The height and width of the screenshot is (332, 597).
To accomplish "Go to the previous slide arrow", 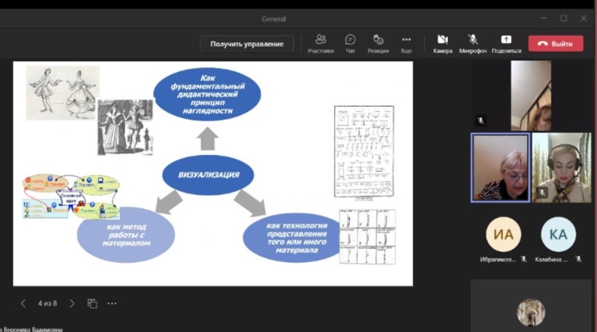I will click(23, 303).
